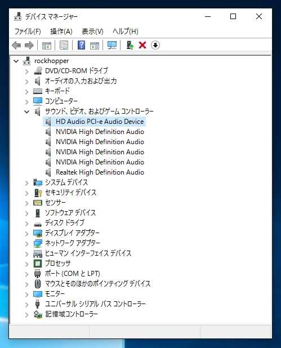The image size is (281, 348).
Task: Collapse サウンド、ビデオ、およびゲーム コントローラー node
Action: coord(26,111)
